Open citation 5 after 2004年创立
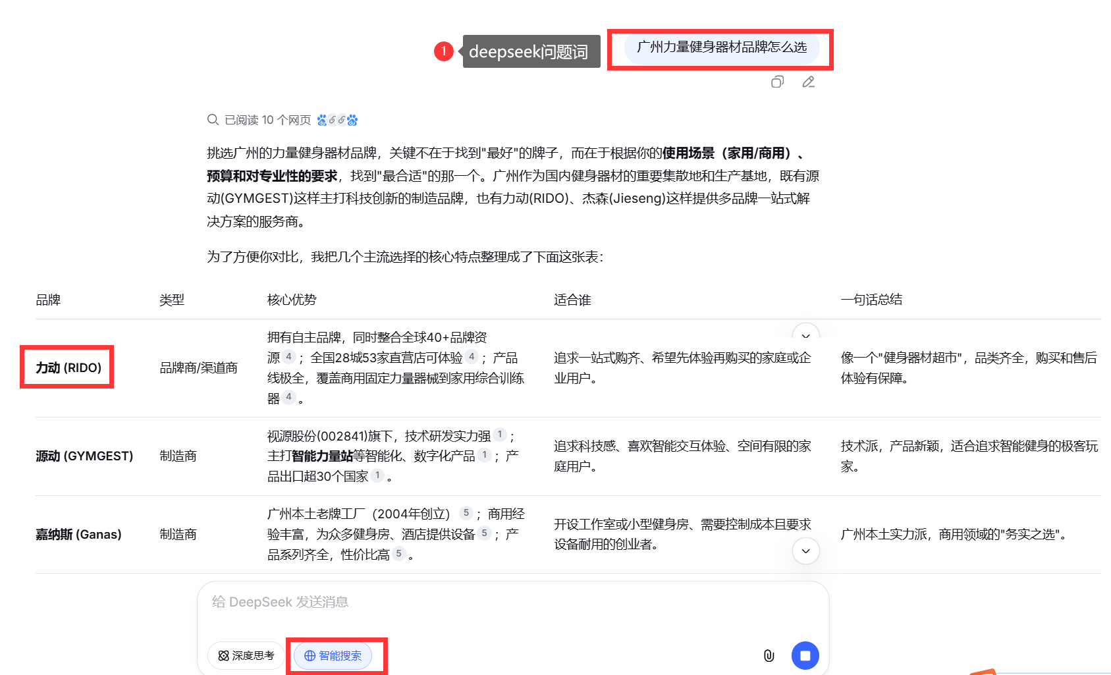Screen dimensions: 1111x675 (466, 513)
